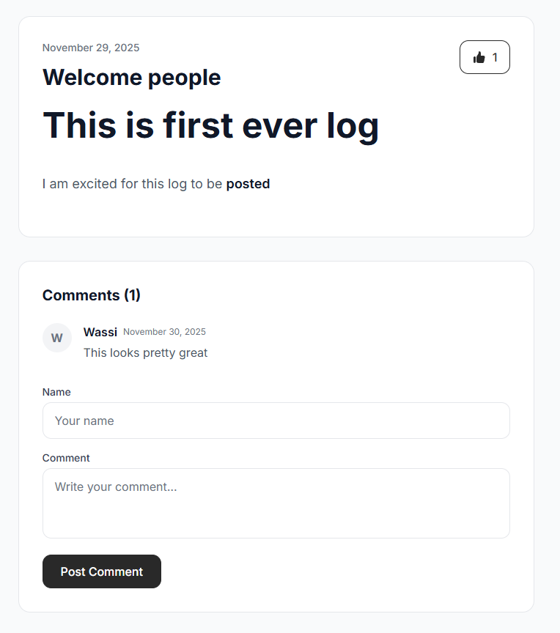Click the post excerpt sentence
Screen dimensions: 560x633
[156, 183]
